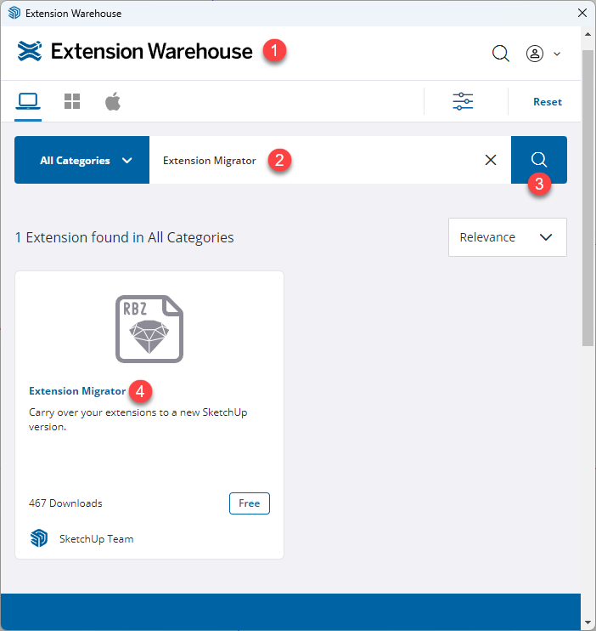The height and width of the screenshot is (631, 596).
Task: Click the Free button on the card
Action: [249, 503]
